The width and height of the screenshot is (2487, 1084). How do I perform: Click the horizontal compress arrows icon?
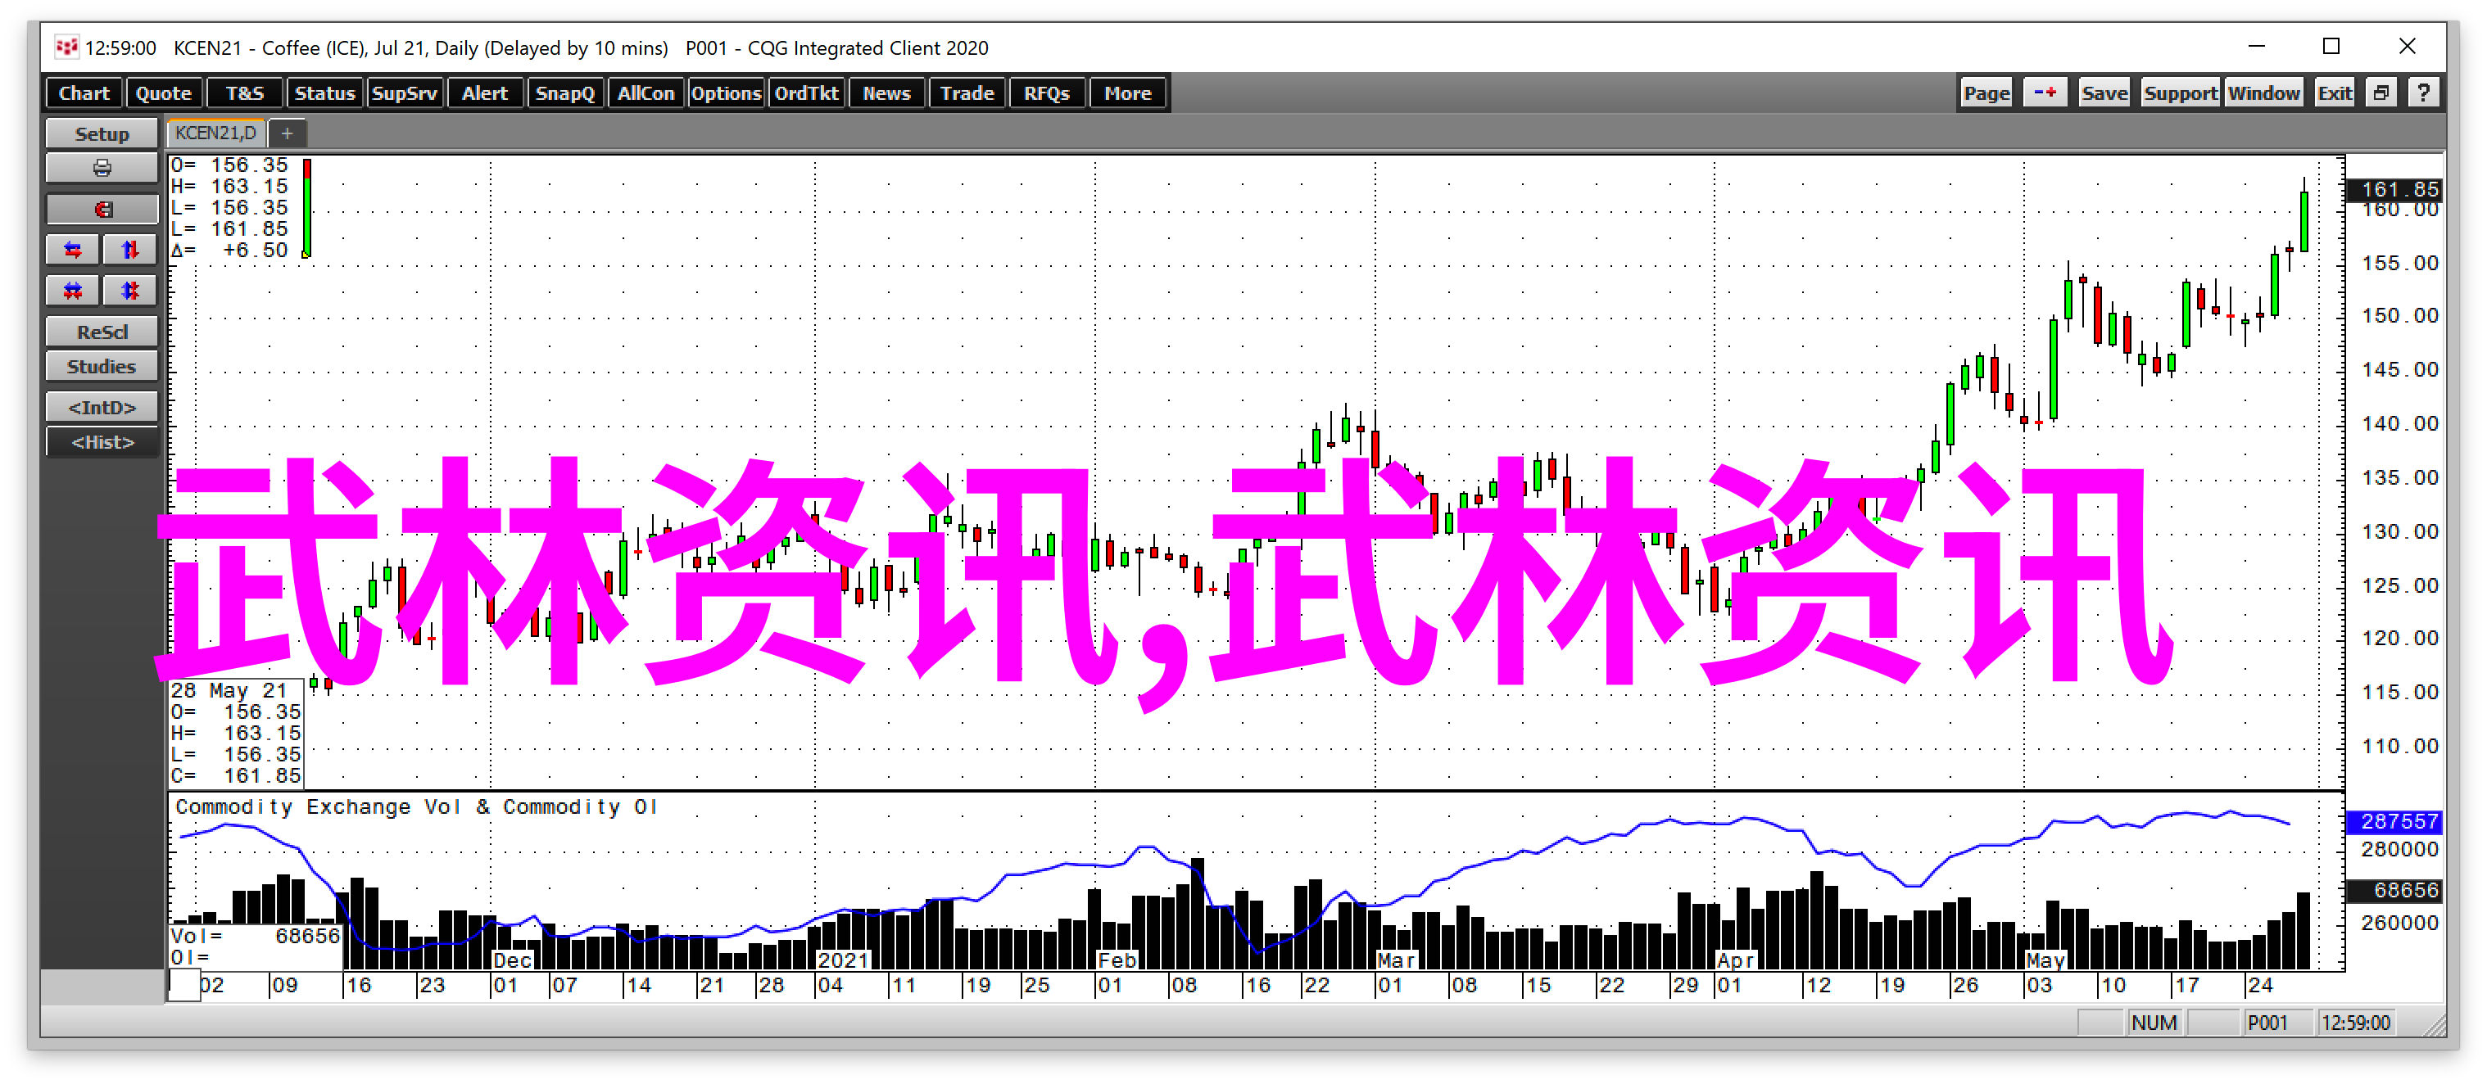pyautogui.click(x=72, y=291)
